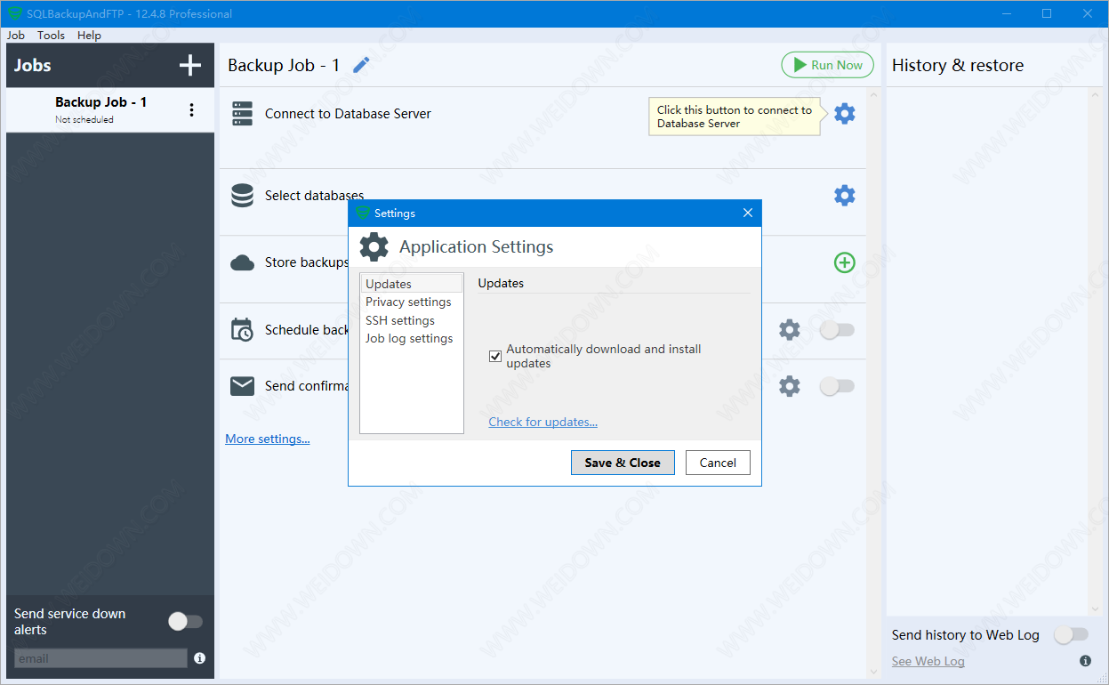Open Select databases gear settings
Screen dimensions: 1109x685
point(845,196)
